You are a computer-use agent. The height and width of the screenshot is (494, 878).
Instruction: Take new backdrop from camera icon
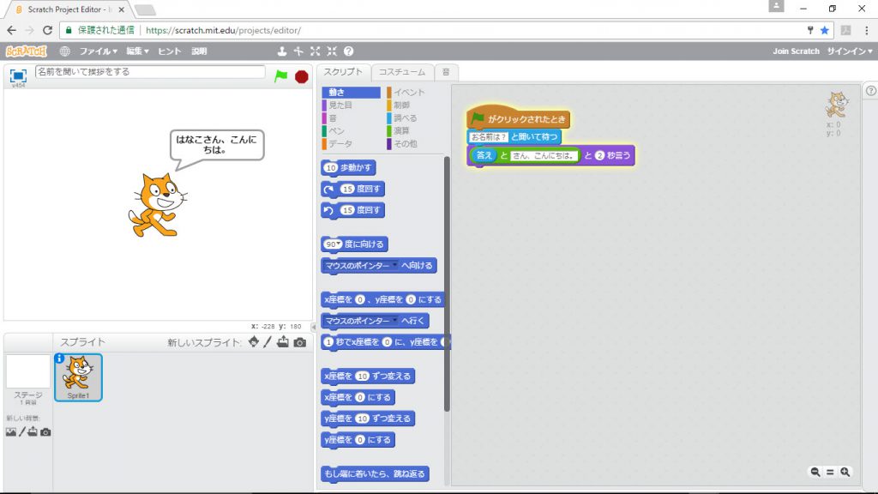[46, 432]
